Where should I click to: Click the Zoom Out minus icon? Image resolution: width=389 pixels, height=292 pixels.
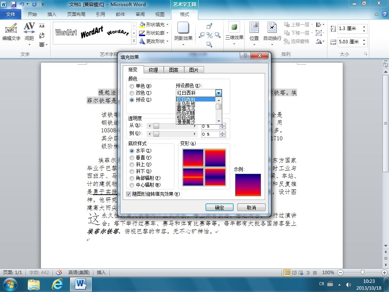[x=341, y=273]
